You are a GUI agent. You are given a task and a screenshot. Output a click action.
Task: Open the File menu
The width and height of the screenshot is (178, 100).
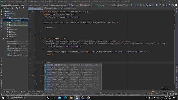tap(5, 2)
